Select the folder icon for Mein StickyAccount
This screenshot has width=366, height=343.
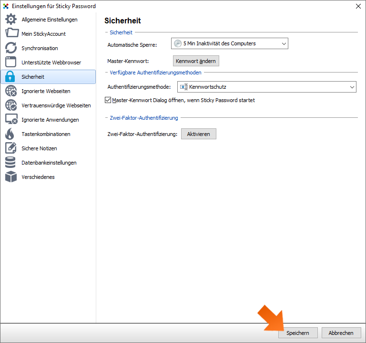tap(11, 33)
